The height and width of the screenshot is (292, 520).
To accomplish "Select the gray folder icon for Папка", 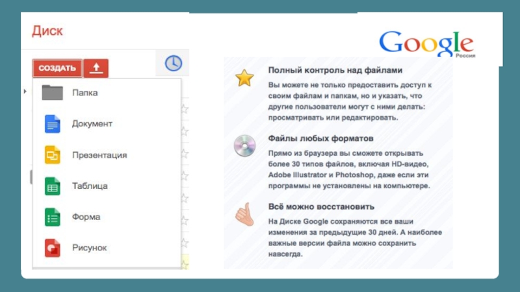I will coord(53,92).
